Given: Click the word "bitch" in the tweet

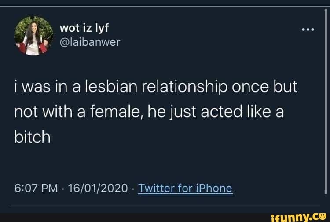Looking at the screenshot, I should (x=32, y=138).
